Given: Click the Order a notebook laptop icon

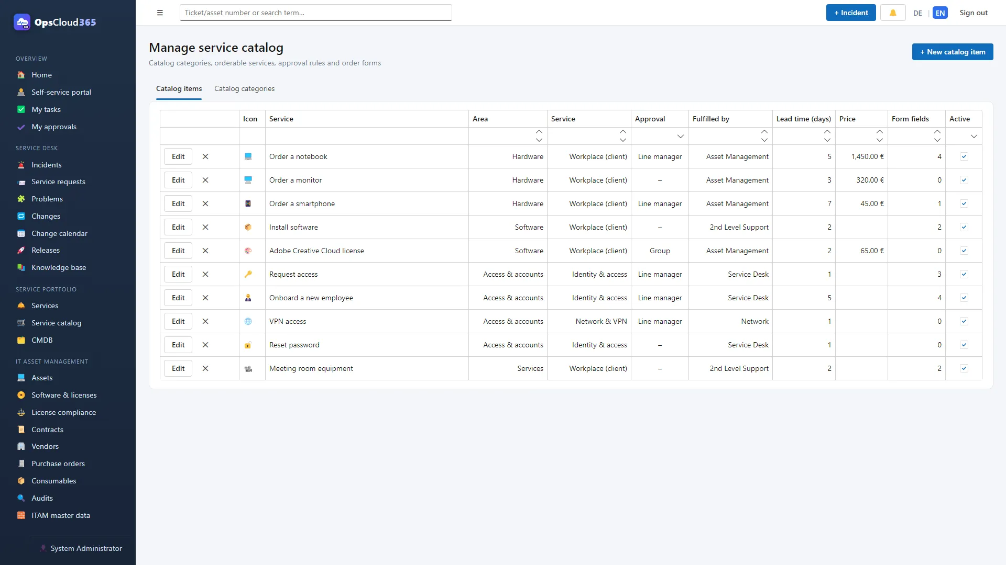Looking at the screenshot, I should [248, 156].
